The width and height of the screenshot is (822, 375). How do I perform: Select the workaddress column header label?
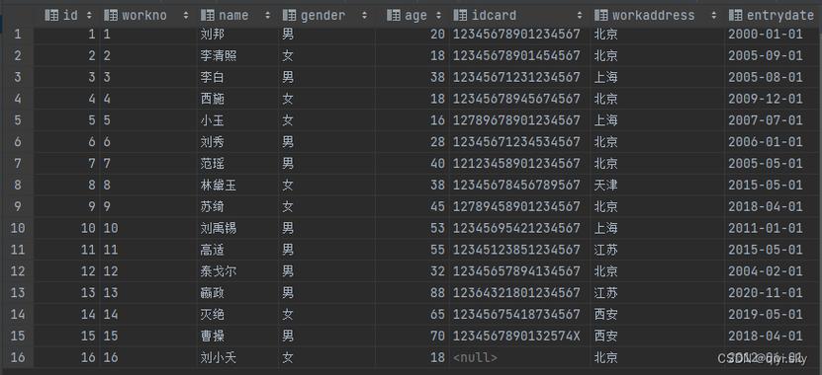(x=653, y=16)
